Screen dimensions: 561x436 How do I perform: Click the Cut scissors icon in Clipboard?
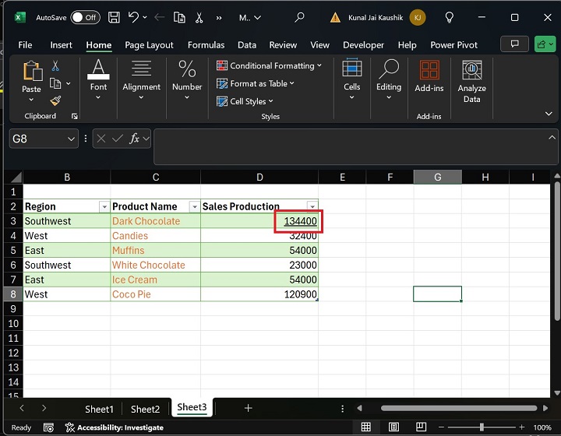pos(56,67)
